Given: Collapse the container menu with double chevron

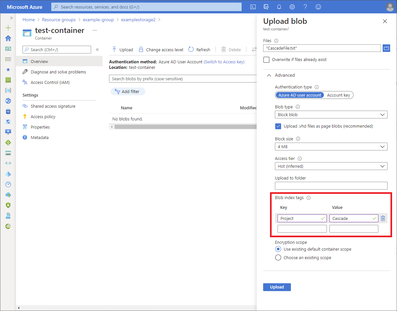Looking at the screenshot, I should click(97, 50).
